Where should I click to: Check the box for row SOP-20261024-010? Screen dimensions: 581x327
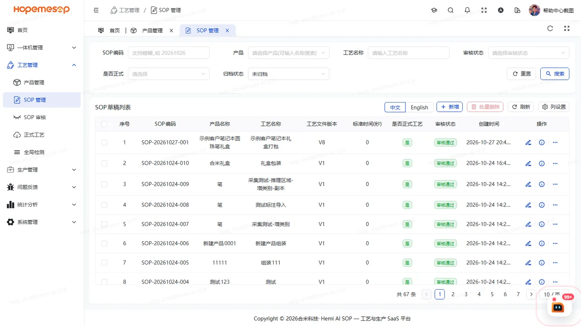[104, 163]
